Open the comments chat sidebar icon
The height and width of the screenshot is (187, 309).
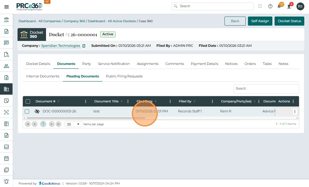[x=6, y=43]
